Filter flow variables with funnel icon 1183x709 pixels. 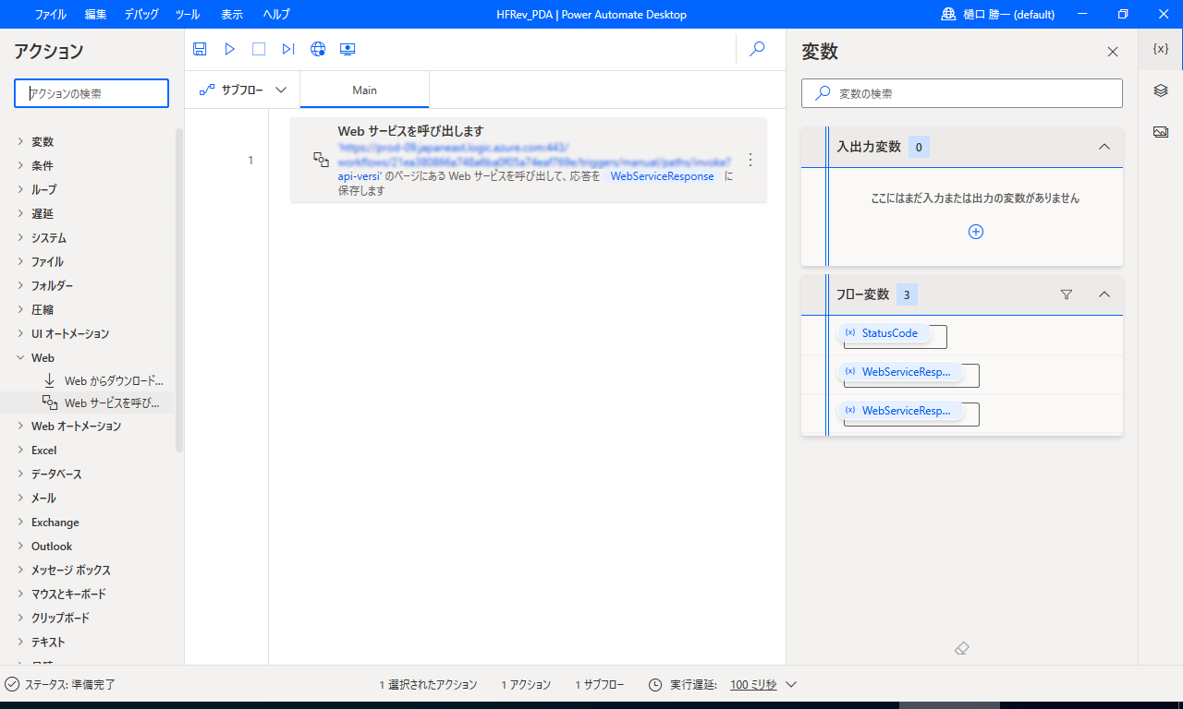[x=1067, y=294]
